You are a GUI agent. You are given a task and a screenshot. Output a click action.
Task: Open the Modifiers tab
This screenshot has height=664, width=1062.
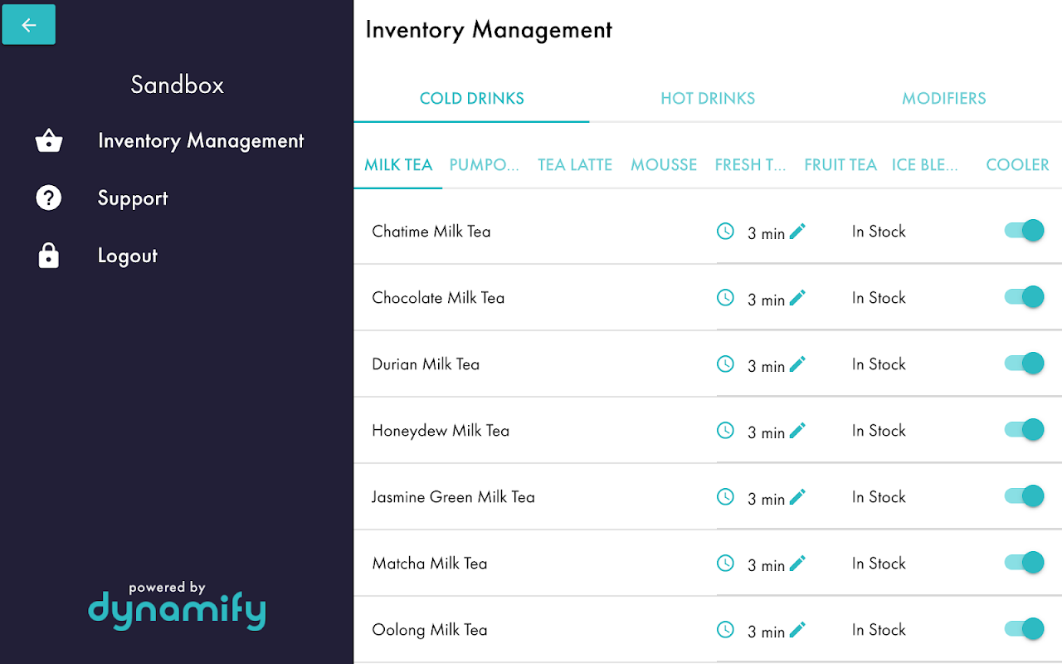point(943,99)
